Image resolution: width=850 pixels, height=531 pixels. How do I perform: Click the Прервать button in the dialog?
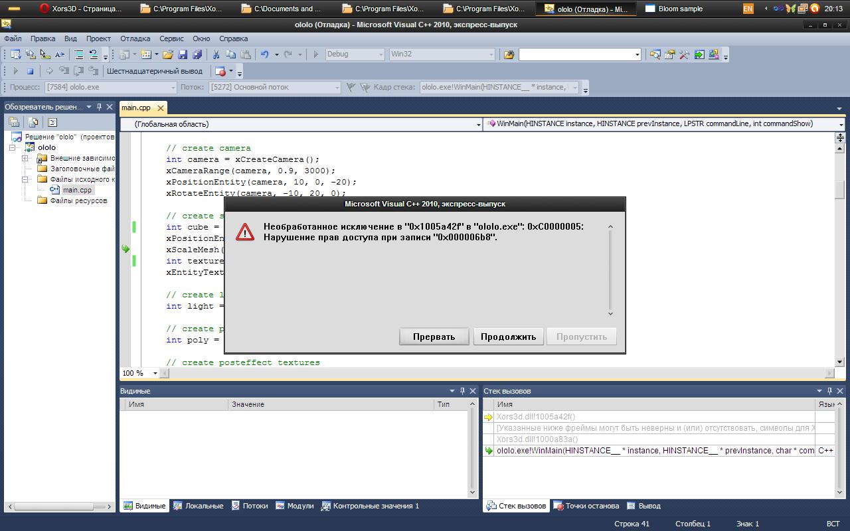coord(434,337)
